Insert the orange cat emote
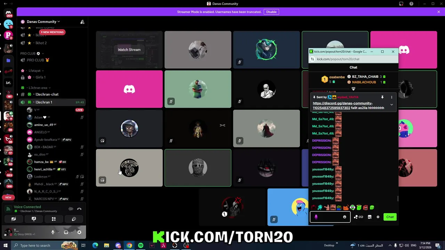The width and height of the screenshot is (445, 250). pos(346,208)
